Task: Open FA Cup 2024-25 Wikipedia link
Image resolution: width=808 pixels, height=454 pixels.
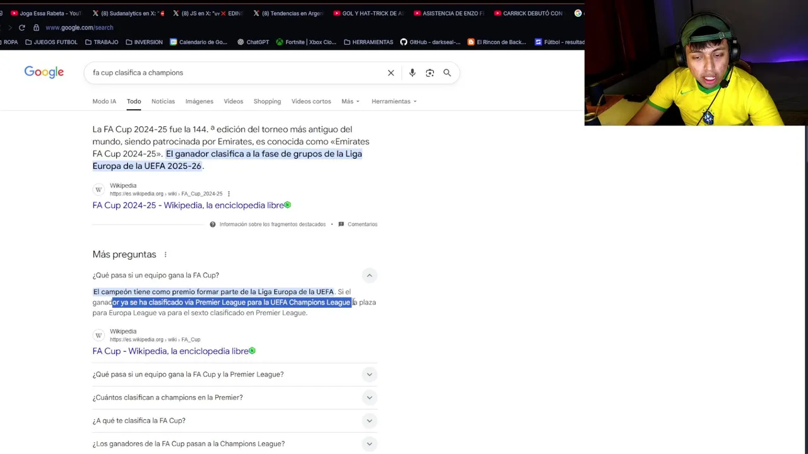Action: point(188,205)
